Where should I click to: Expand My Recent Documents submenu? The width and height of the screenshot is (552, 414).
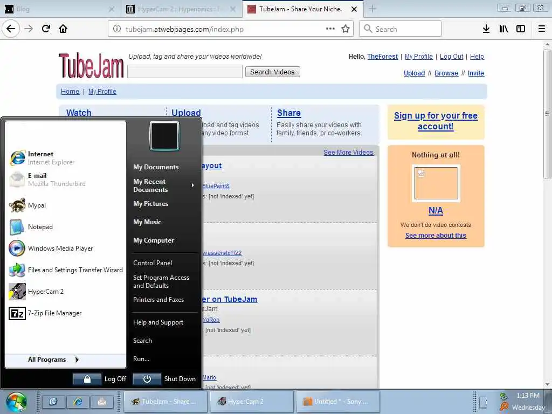(x=164, y=185)
